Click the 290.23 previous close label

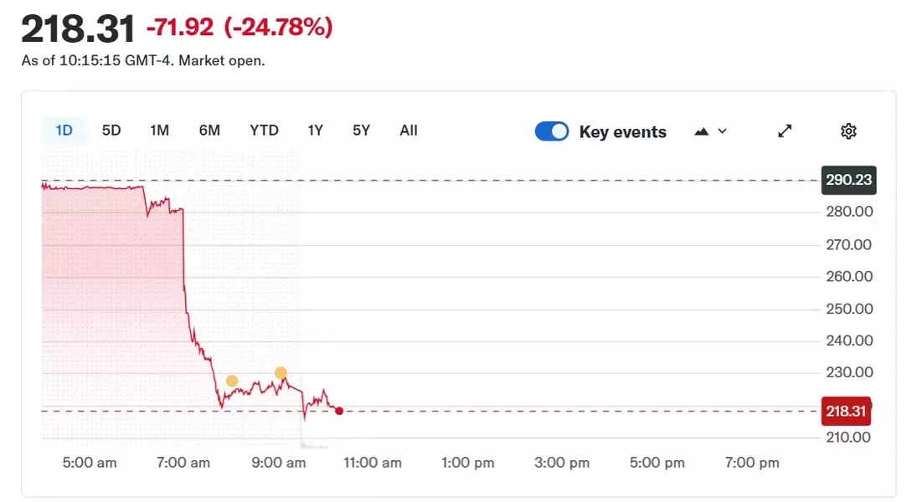848,180
